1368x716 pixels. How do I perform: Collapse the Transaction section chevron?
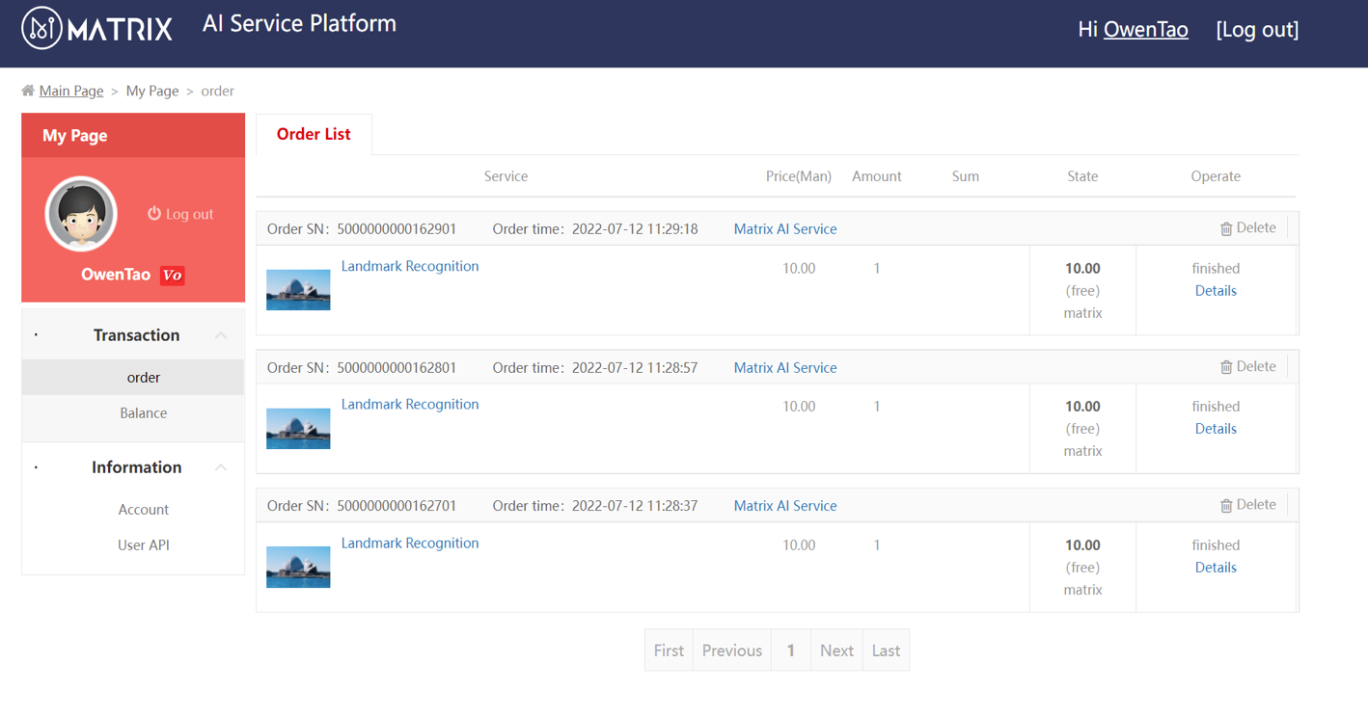tap(221, 335)
